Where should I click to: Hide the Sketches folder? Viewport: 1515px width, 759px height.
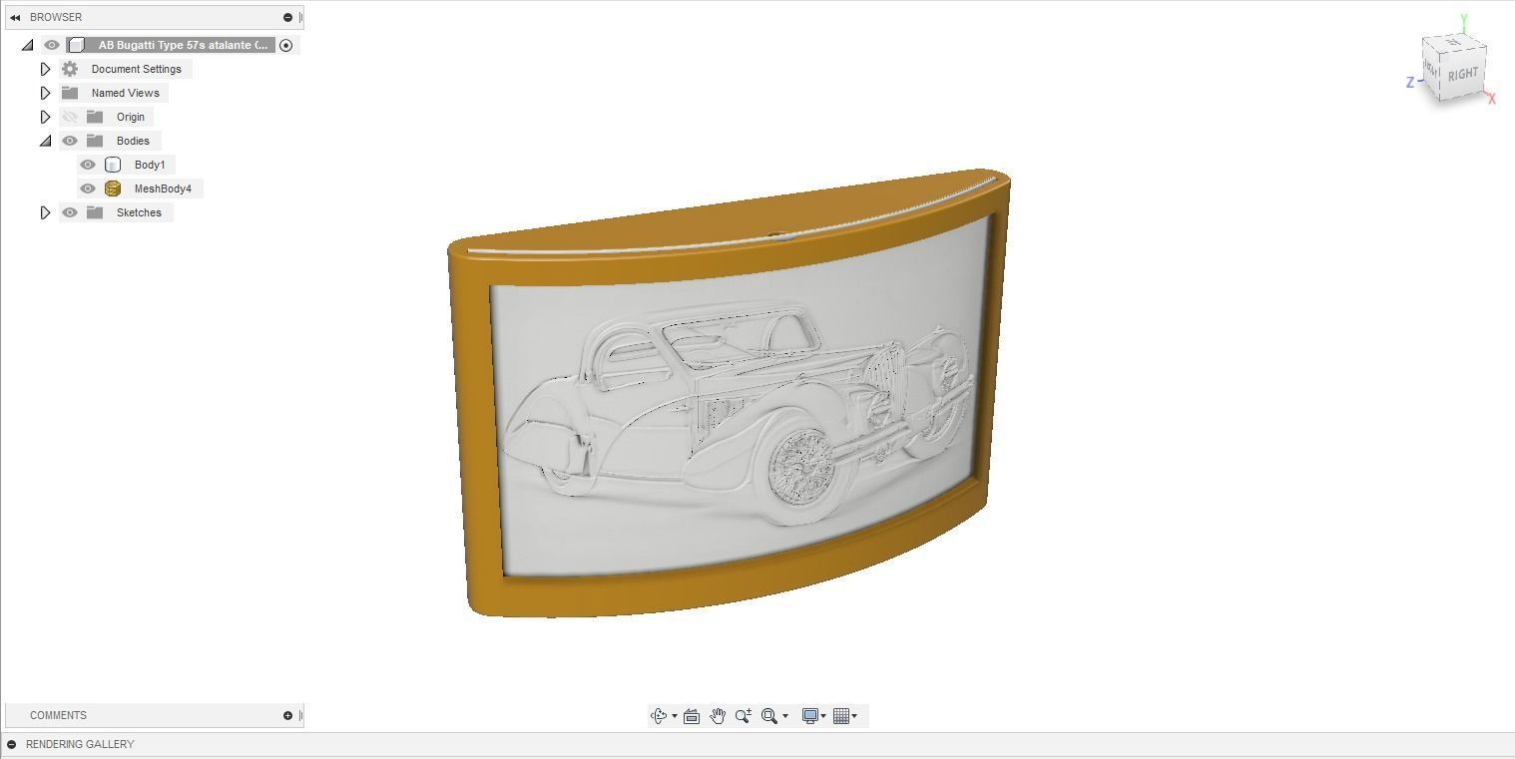[x=70, y=212]
